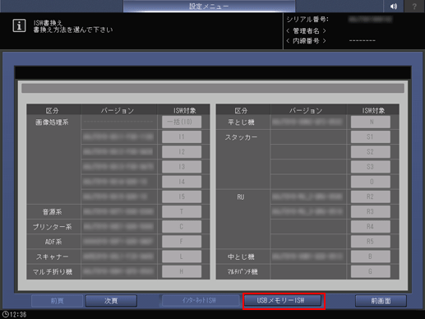Select the O button under スタッカー
This screenshot has width=425, height=319.
pos(371,182)
